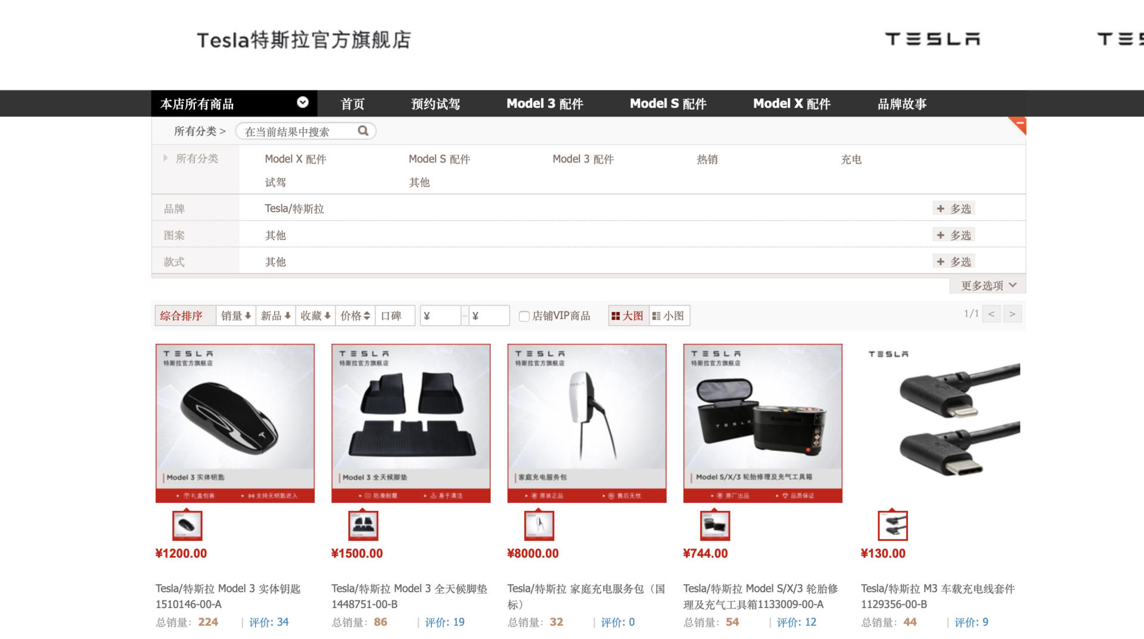Filter by Model X 配件 category

pyautogui.click(x=296, y=159)
